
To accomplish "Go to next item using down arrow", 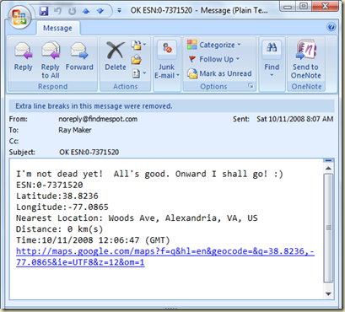I will 100,11.
